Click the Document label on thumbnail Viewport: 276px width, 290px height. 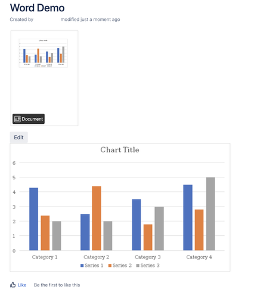32,119
